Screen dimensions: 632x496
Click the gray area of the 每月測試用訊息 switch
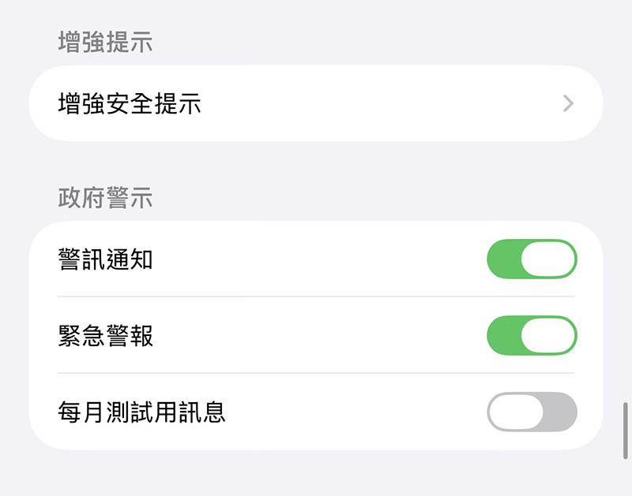pyautogui.click(x=562, y=412)
